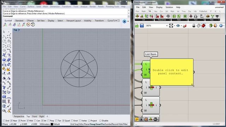Viewport: 226px width, 127px height.
Task: Click the List Item component icon in Grasshopper toolbar
Action: 137,16
